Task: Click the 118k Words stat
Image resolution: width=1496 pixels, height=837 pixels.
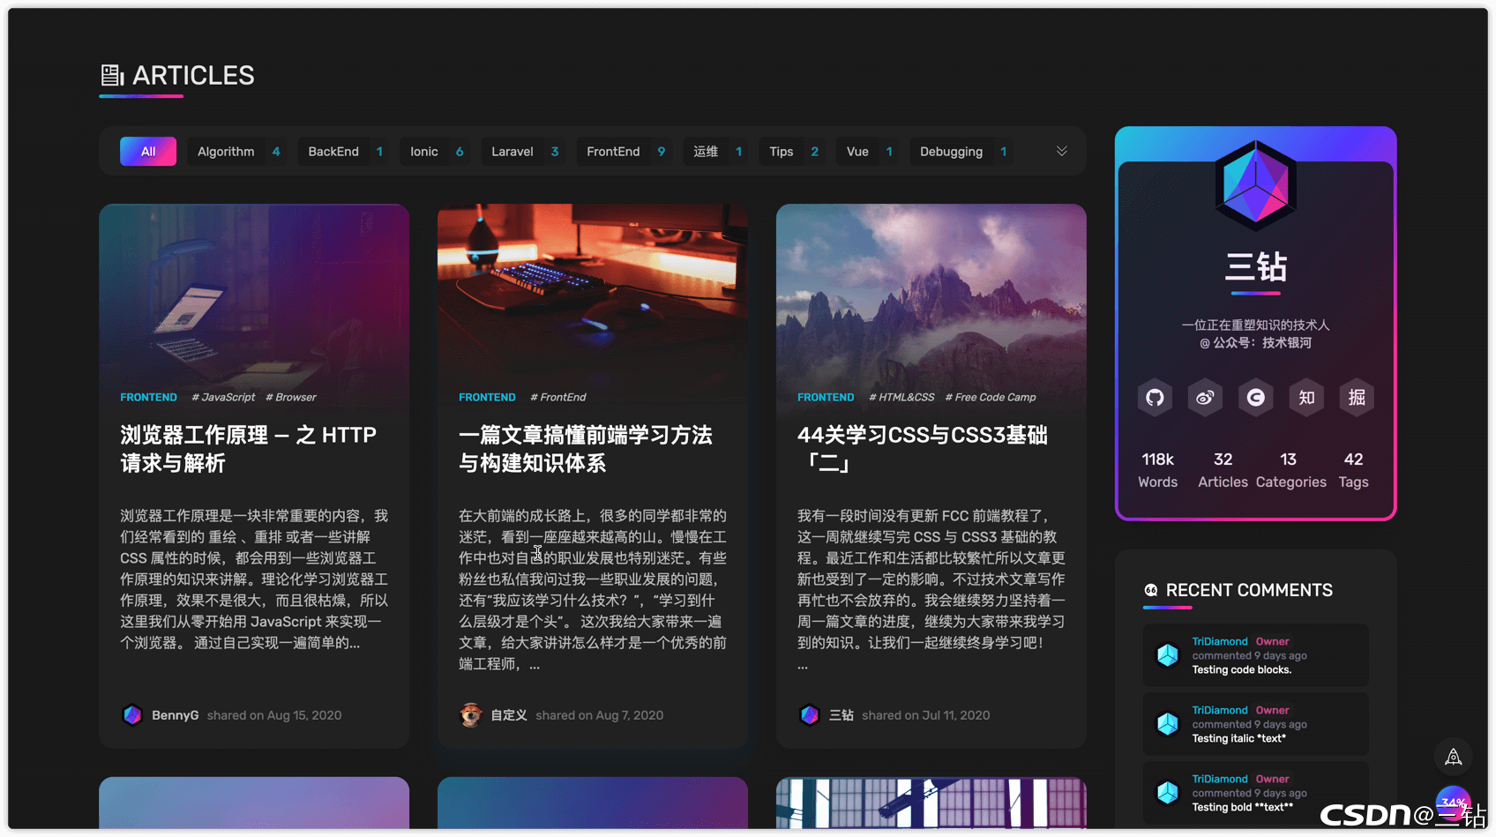Action: 1157,470
